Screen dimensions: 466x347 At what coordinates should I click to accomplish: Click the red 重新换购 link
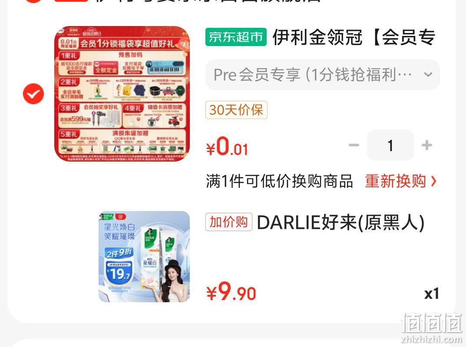pyautogui.click(x=396, y=181)
